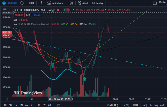Click the Vol value 30.324K
Screen dimensions: 167x107
point(24,20)
